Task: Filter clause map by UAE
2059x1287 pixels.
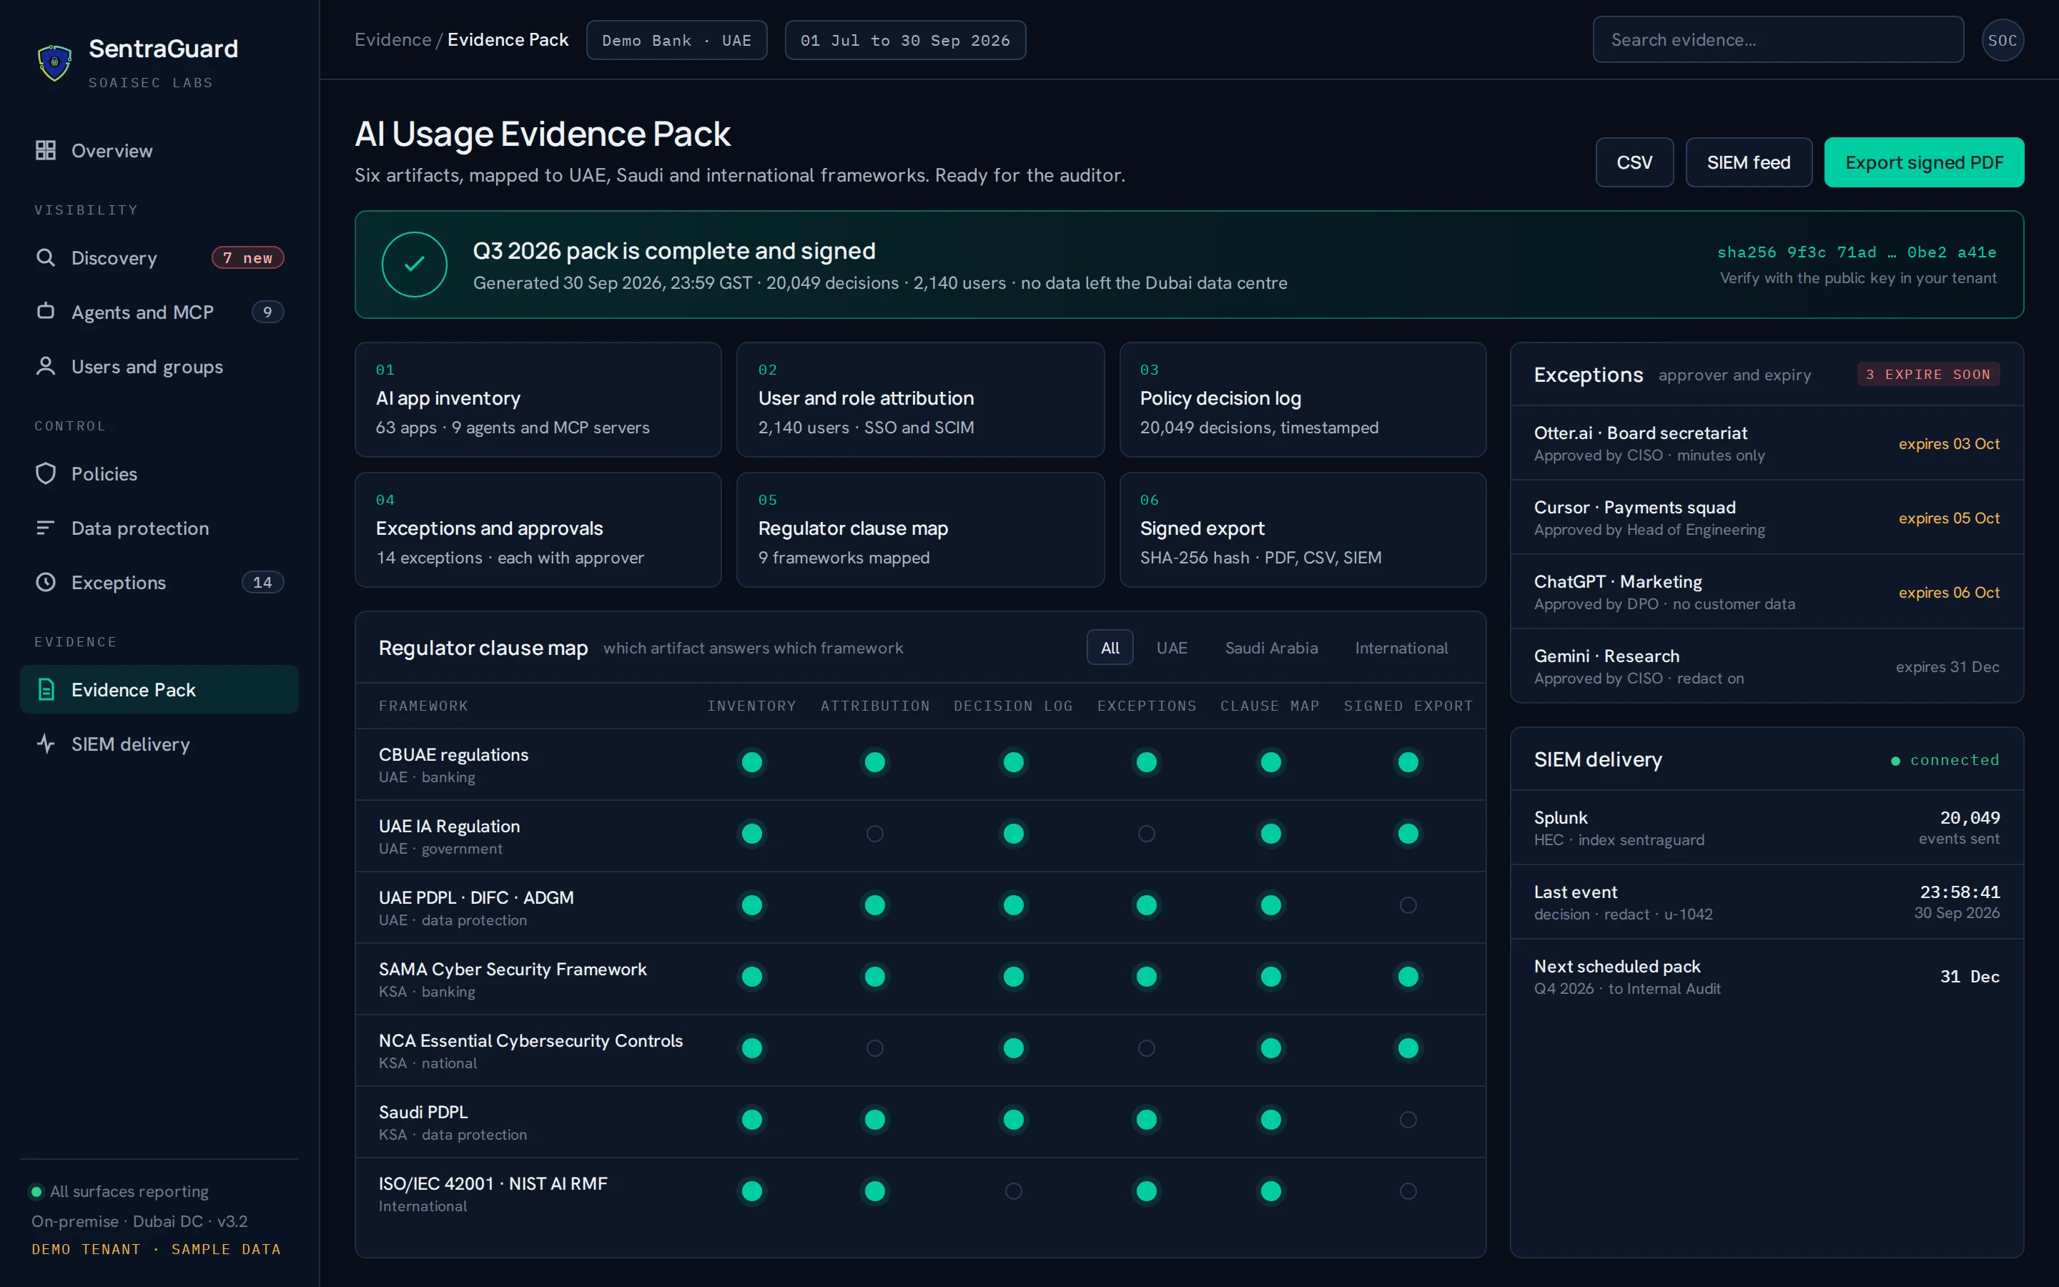Action: (1172, 648)
